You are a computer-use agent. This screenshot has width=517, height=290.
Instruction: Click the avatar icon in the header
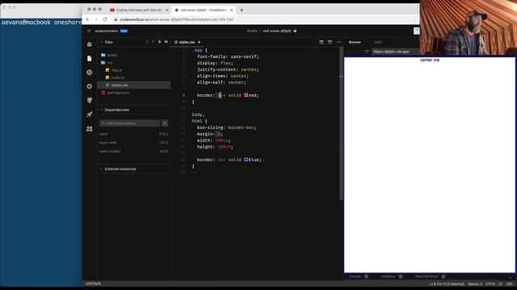pos(417,31)
